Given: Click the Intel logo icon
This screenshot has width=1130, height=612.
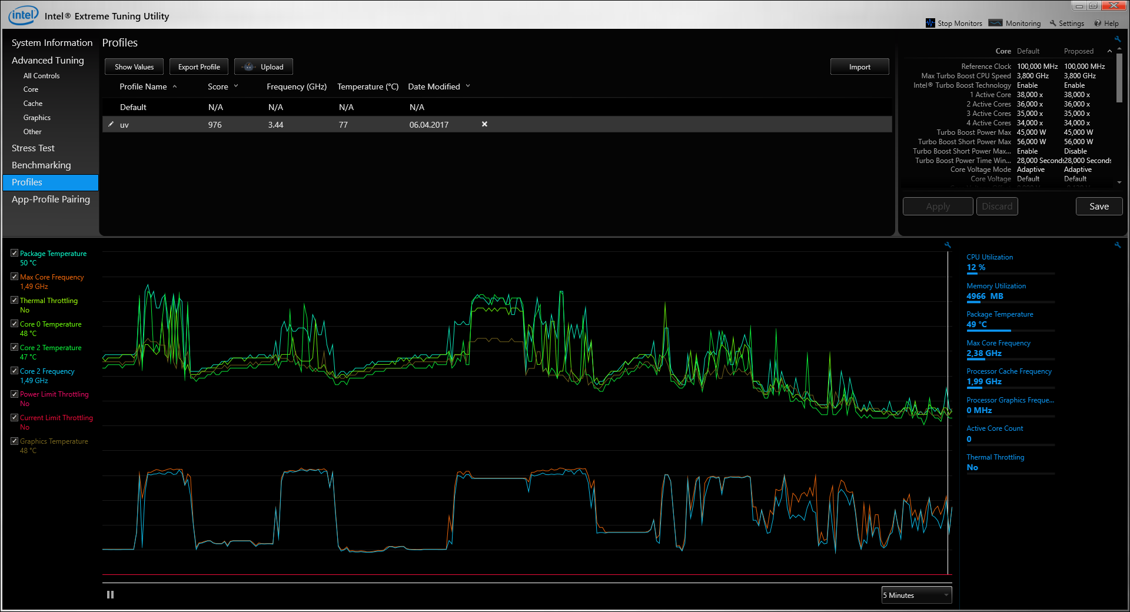Looking at the screenshot, I should (x=24, y=15).
